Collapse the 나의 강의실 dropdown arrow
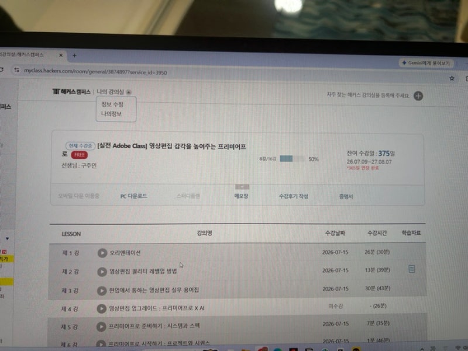 click(x=129, y=92)
